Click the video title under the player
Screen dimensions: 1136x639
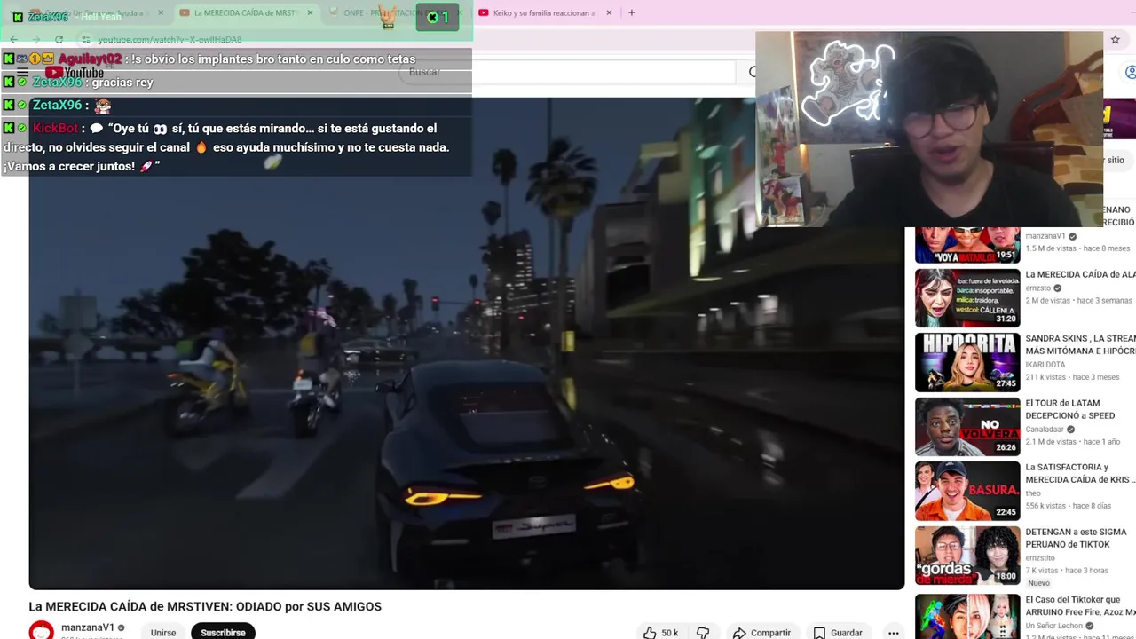coord(205,607)
